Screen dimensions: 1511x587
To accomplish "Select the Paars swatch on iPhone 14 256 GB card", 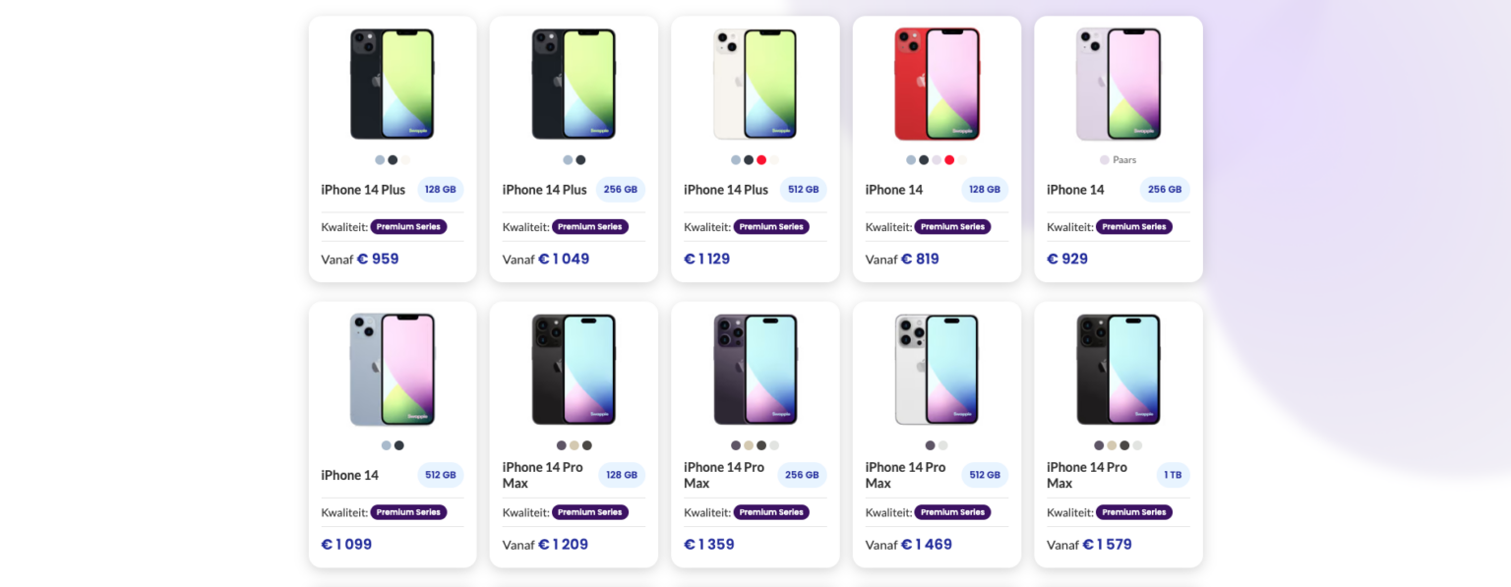I will (x=1103, y=159).
